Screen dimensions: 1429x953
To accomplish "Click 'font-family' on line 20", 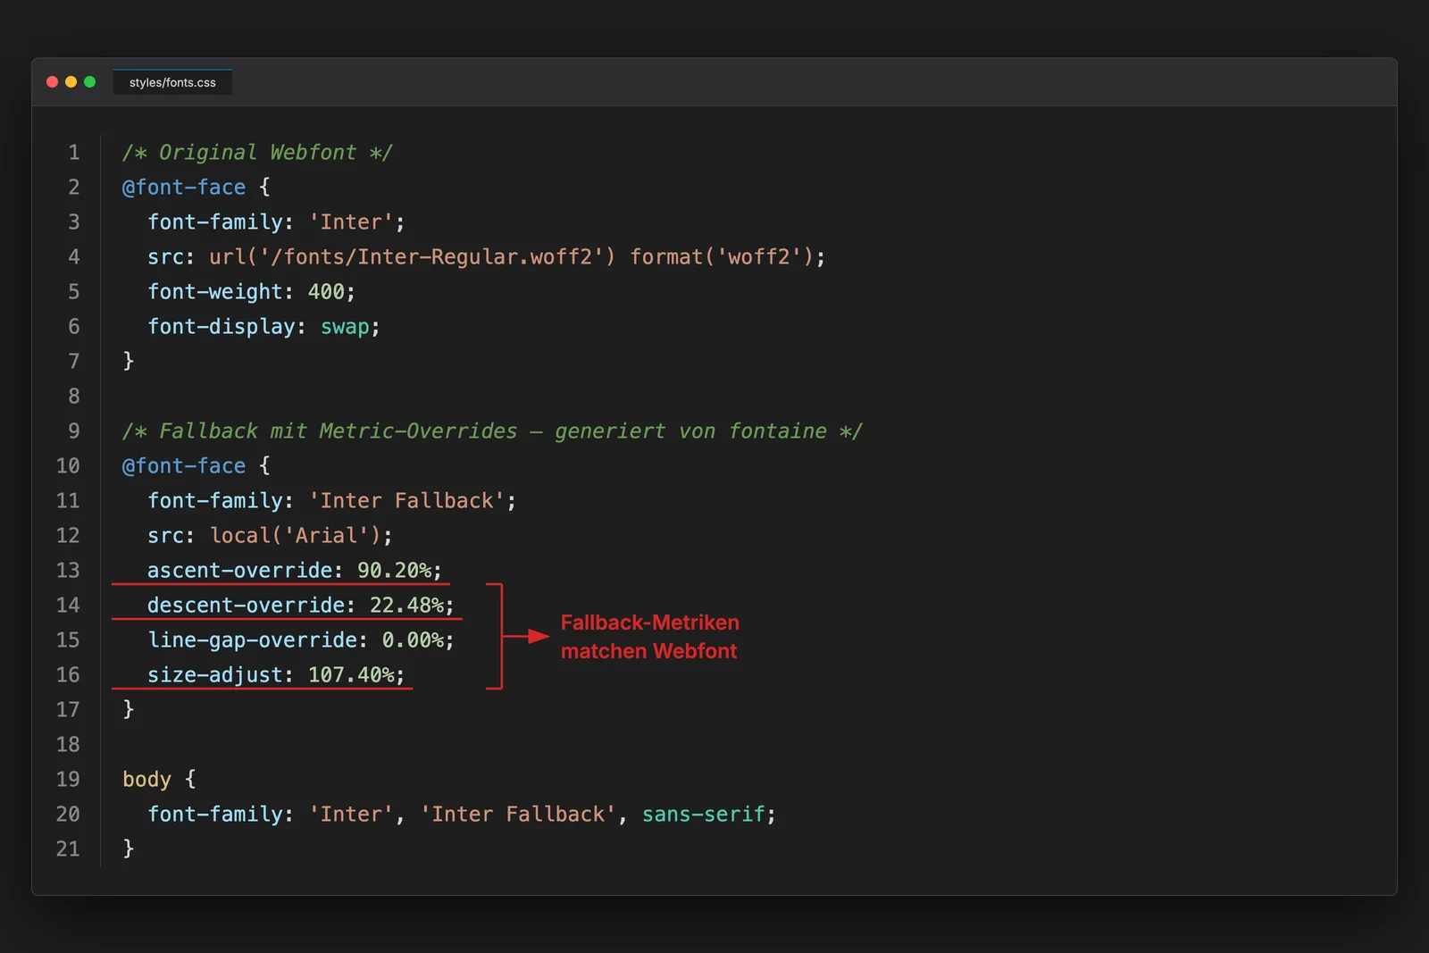I will [214, 815].
